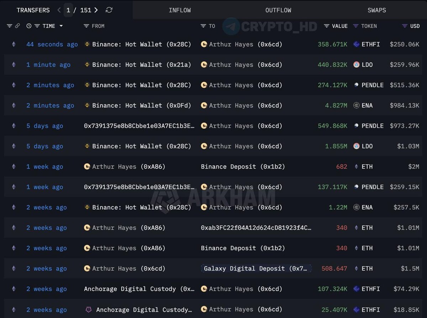Click value 358.671K
This screenshot has width=427, height=318.
332,44
